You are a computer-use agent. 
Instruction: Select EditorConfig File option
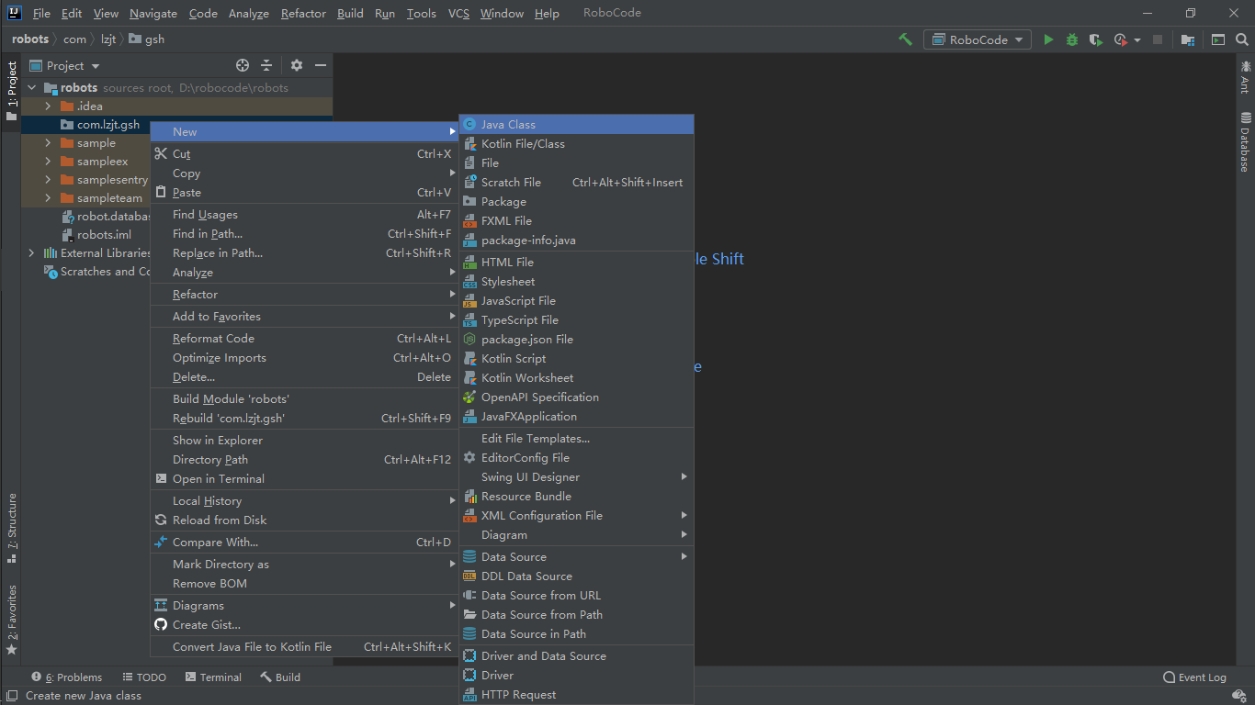(576, 457)
